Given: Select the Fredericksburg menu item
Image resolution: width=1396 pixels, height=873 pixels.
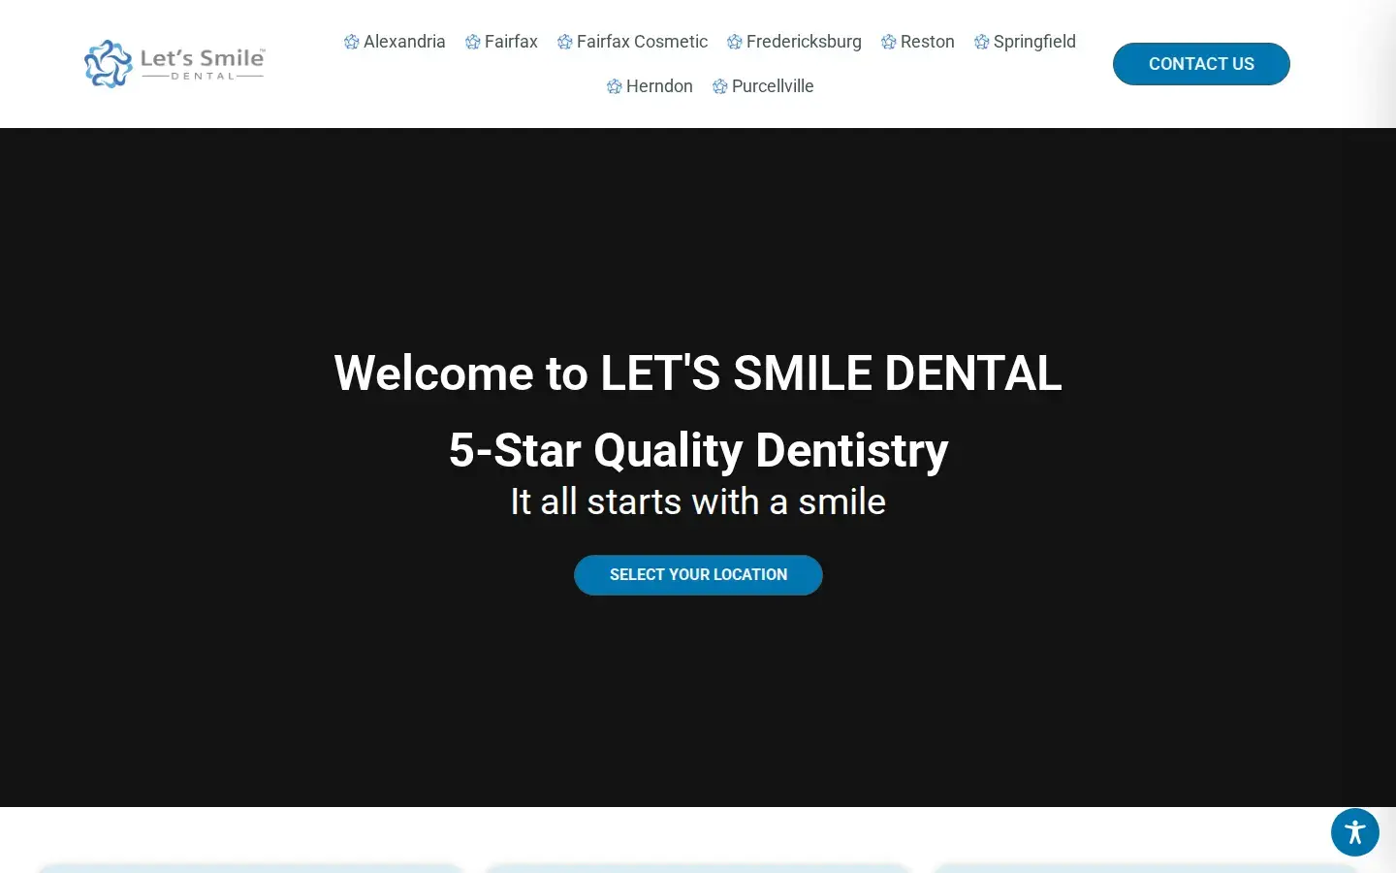Looking at the screenshot, I should (804, 42).
